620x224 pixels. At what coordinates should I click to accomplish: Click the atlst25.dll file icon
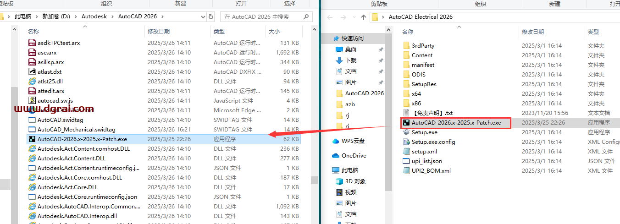32,81
